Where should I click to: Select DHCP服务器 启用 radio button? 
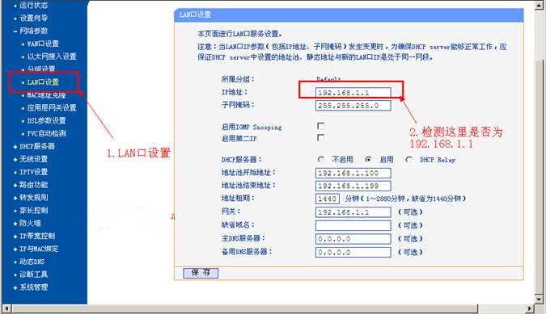pyautogui.click(x=368, y=160)
